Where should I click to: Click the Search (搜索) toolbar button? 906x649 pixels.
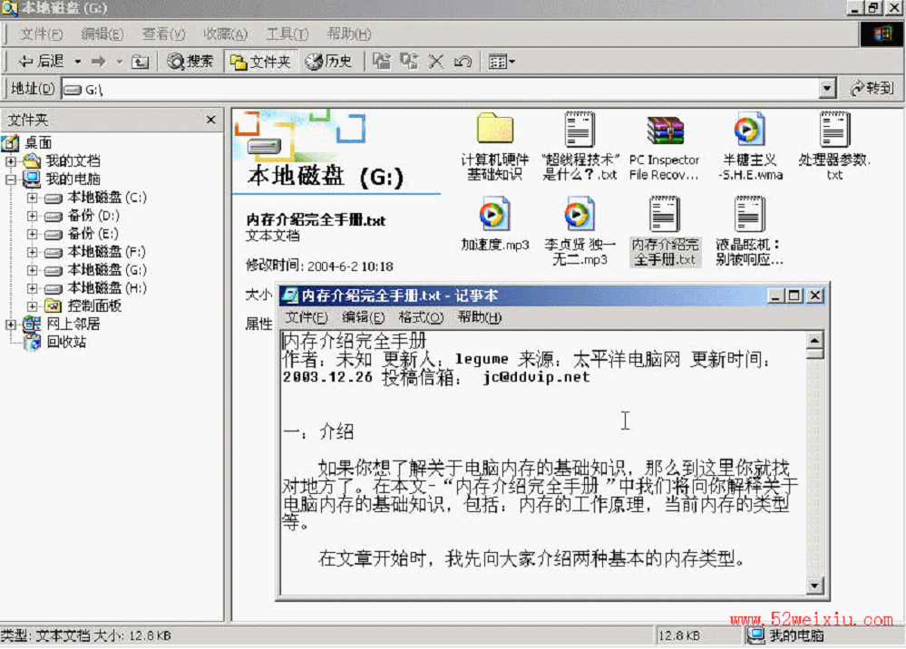tap(190, 62)
